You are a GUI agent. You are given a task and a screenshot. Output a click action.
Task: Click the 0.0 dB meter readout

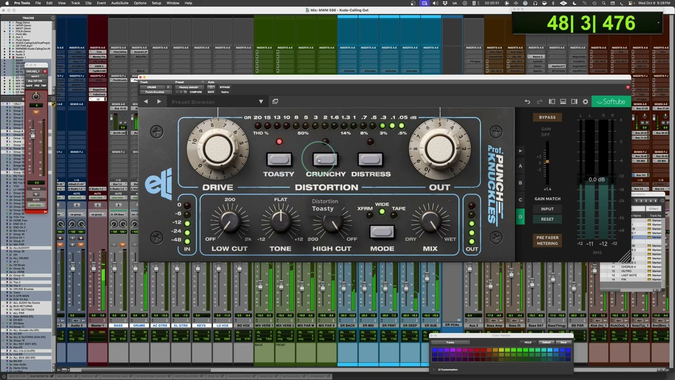[x=596, y=179]
